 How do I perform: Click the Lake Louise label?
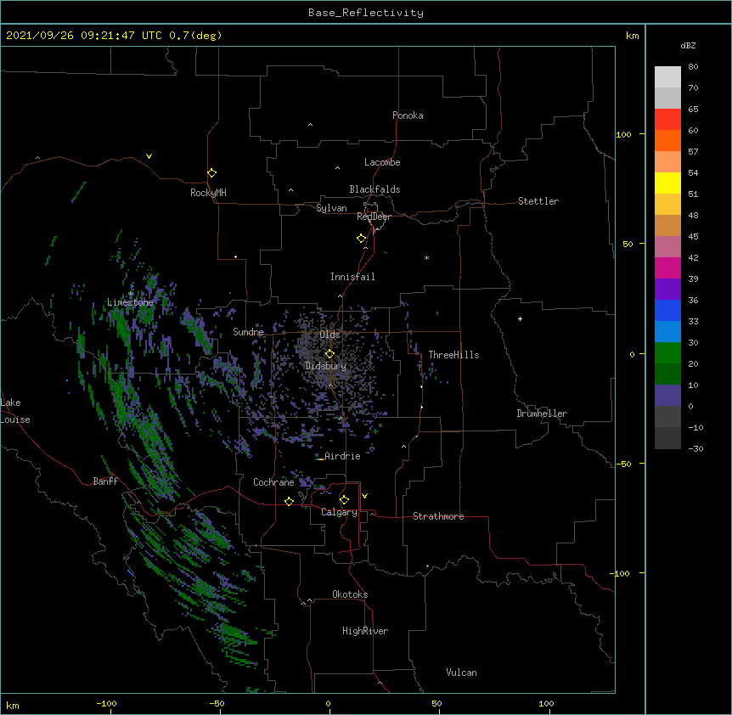point(14,411)
